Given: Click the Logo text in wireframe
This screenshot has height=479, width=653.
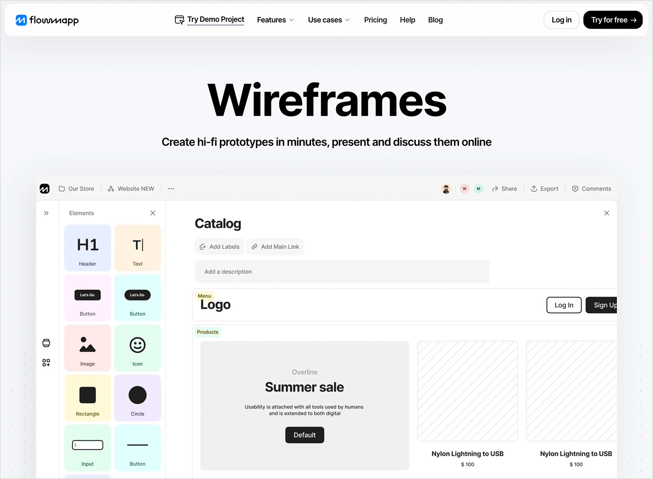Looking at the screenshot, I should pyautogui.click(x=215, y=305).
